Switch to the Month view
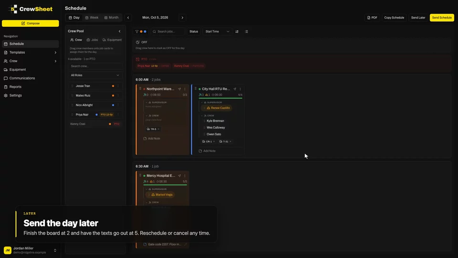458x258 pixels. (x=112, y=18)
